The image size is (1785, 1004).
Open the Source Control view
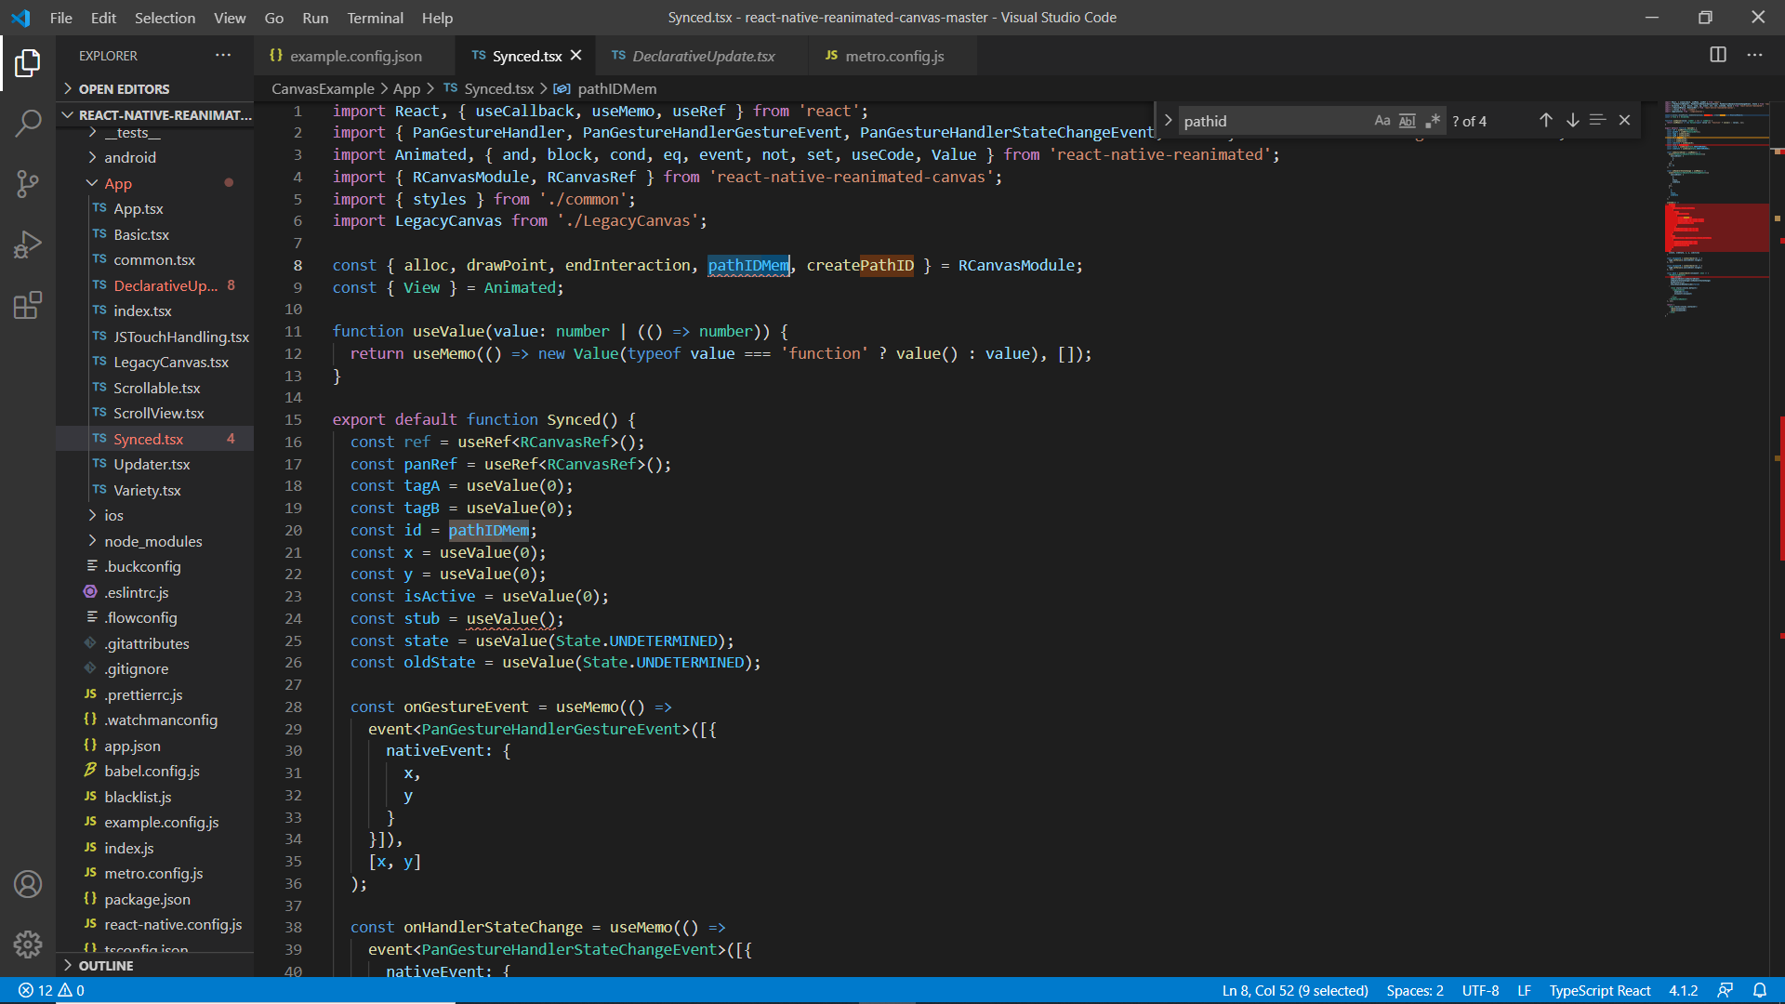click(28, 183)
